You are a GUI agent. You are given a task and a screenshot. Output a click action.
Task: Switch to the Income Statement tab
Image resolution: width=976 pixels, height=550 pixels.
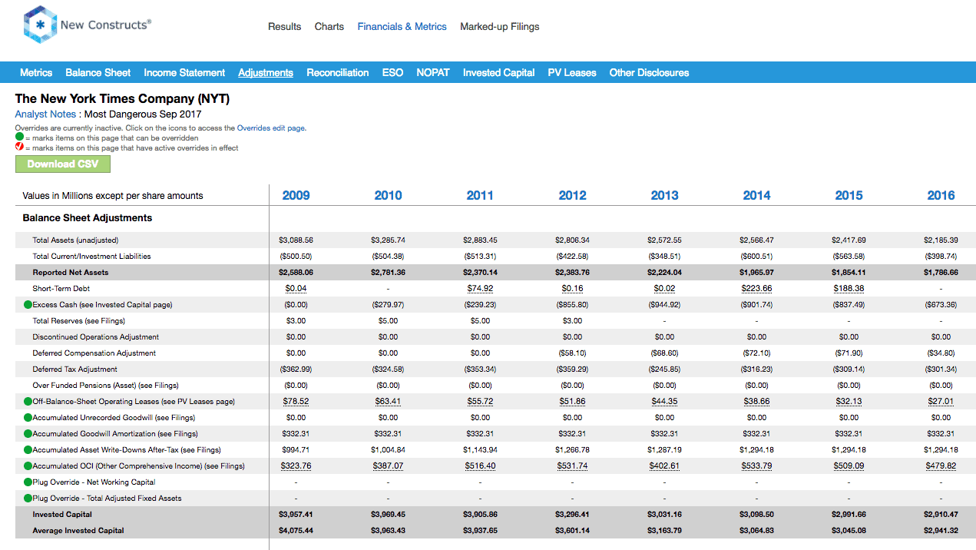tap(184, 73)
